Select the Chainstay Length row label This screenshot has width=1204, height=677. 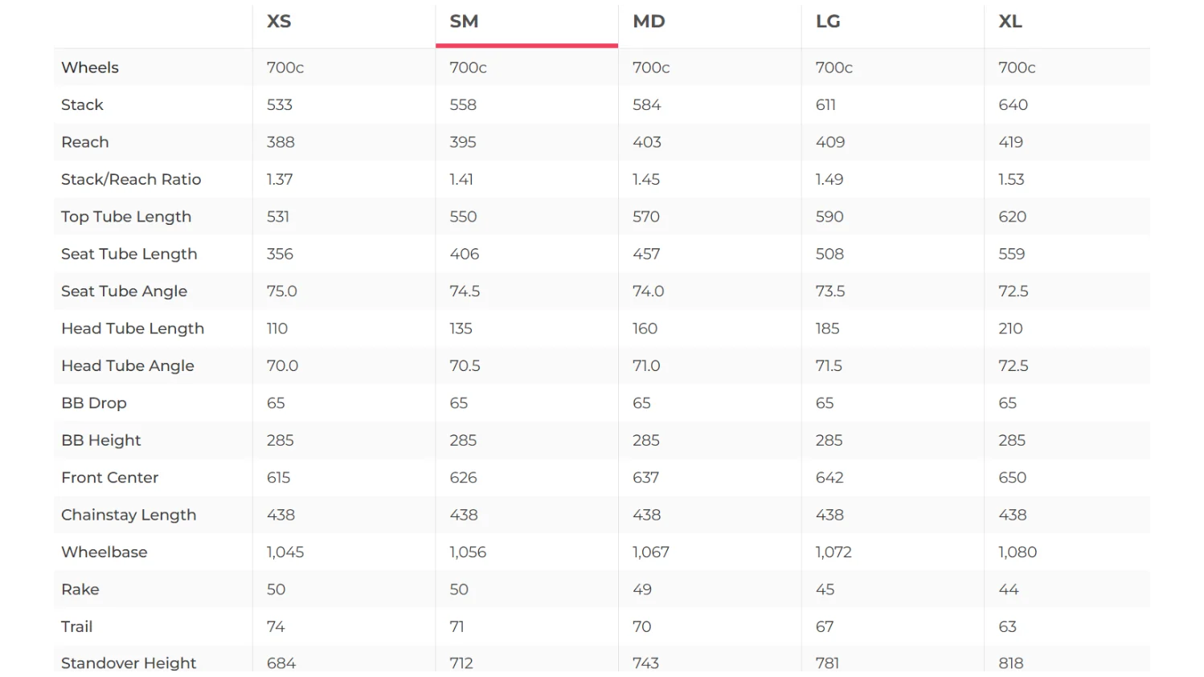[129, 515]
